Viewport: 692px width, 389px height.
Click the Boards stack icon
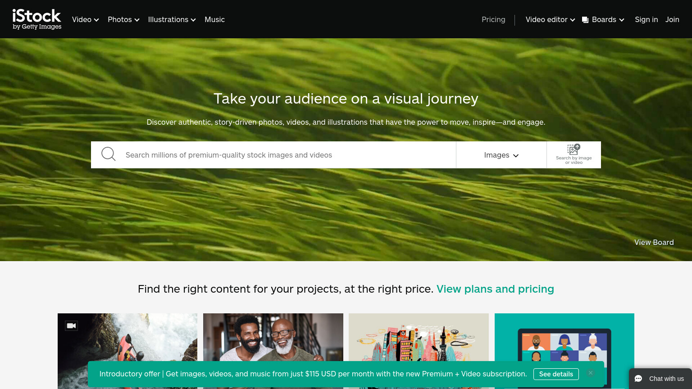(585, 20)
